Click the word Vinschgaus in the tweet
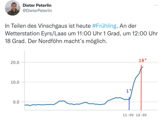Screen dimensions: 161x121 point(53,26)
